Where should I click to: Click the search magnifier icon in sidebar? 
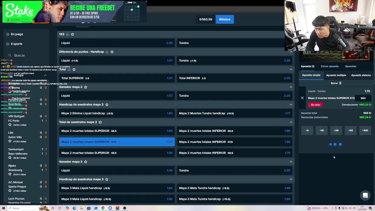(x=10, y=55)
